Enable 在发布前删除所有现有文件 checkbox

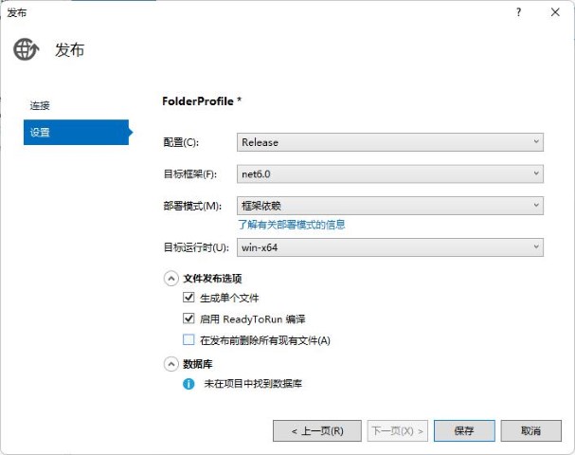point(189,339)
